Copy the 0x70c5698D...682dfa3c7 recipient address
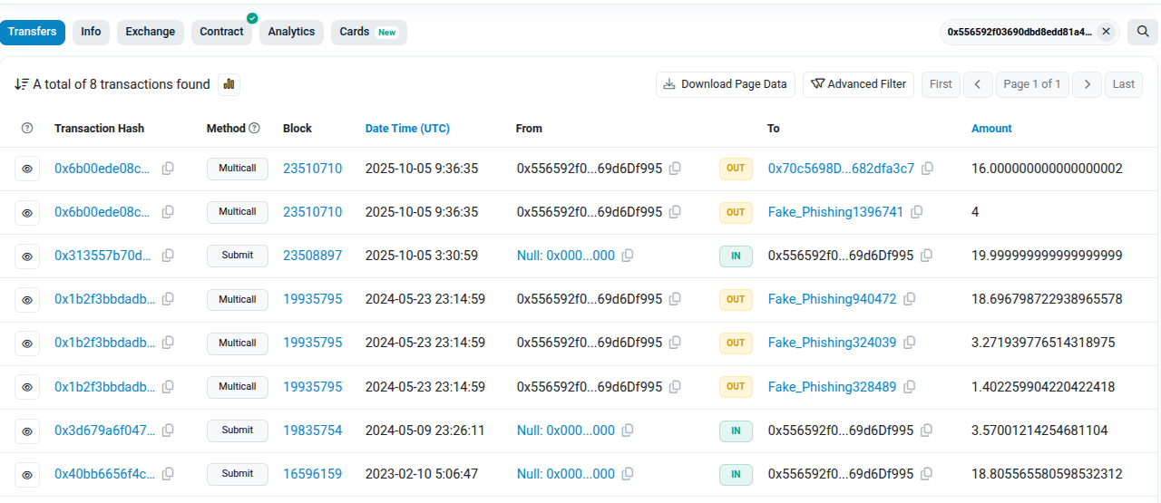The width and height of the screenshot is (1161, 503). coord(927,169)
